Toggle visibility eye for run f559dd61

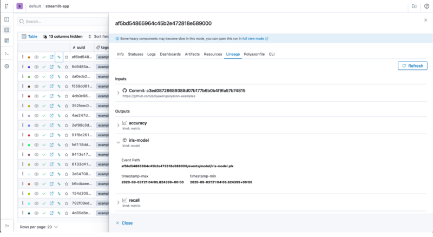tap(36, 86)
